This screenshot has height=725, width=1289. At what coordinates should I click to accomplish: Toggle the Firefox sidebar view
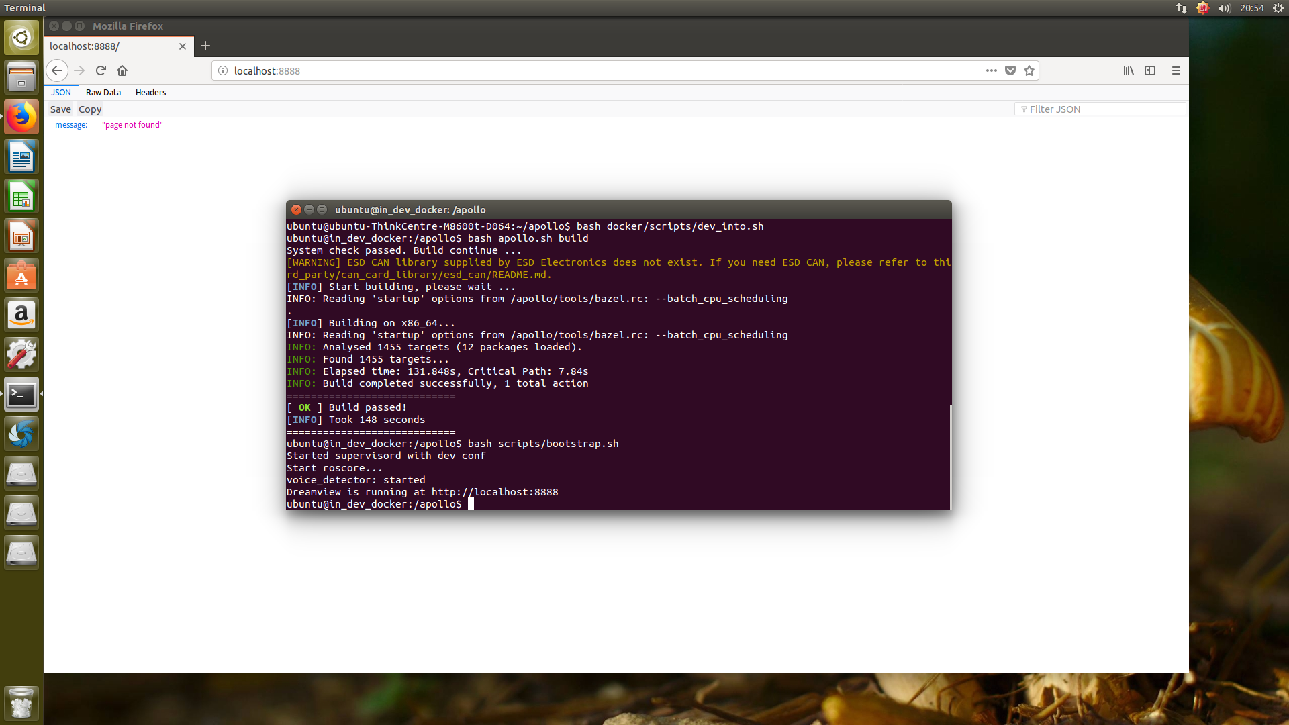coord(1150,70)
